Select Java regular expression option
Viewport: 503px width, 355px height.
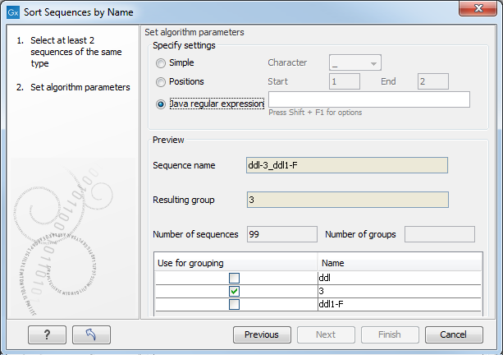pos(161,104)
